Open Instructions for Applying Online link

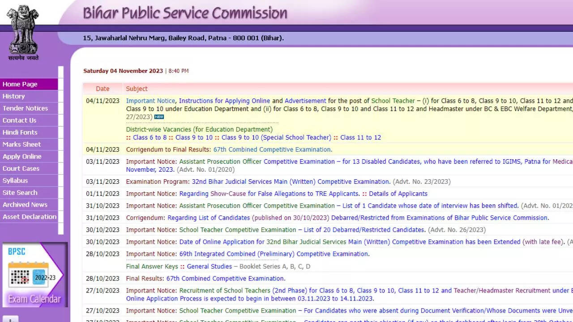(x=224, y=101)
